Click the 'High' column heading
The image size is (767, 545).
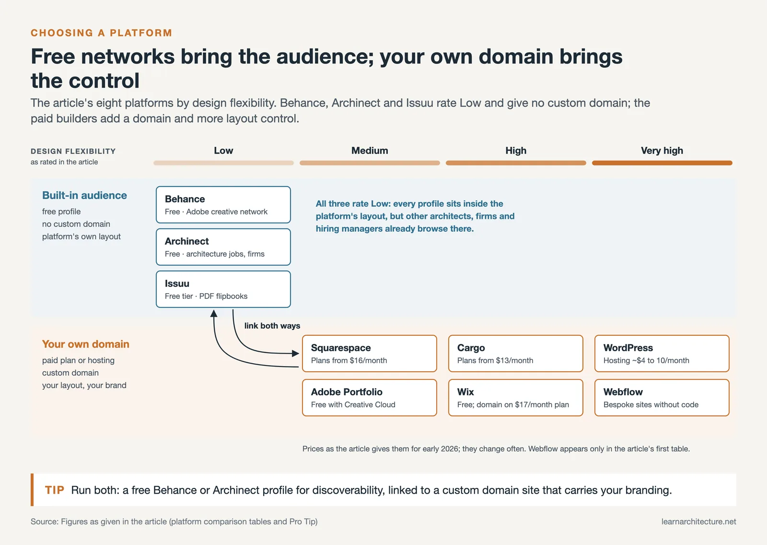pyautogui.click(x=516, y=151)
